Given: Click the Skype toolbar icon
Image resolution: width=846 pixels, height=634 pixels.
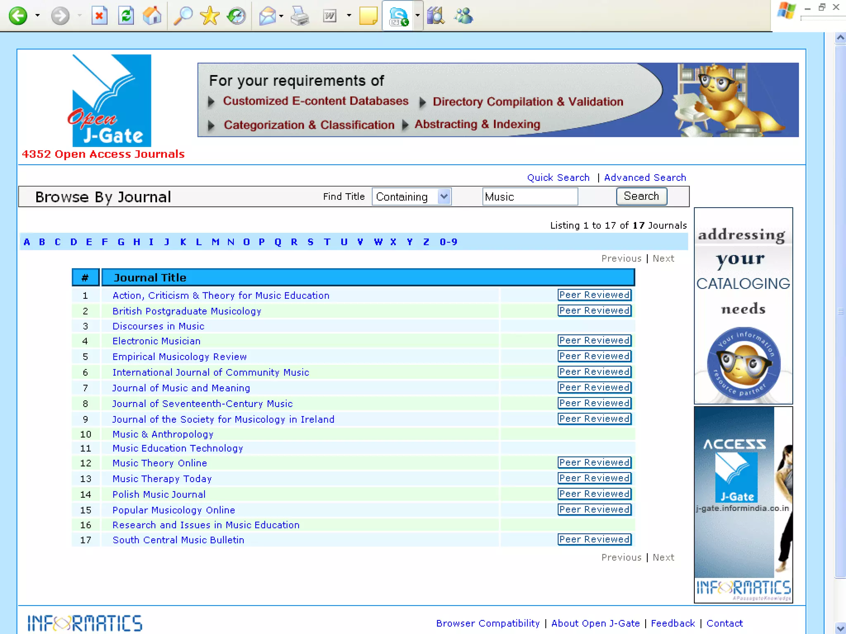Looking at the screenshot, I should [x=398, y=16].
